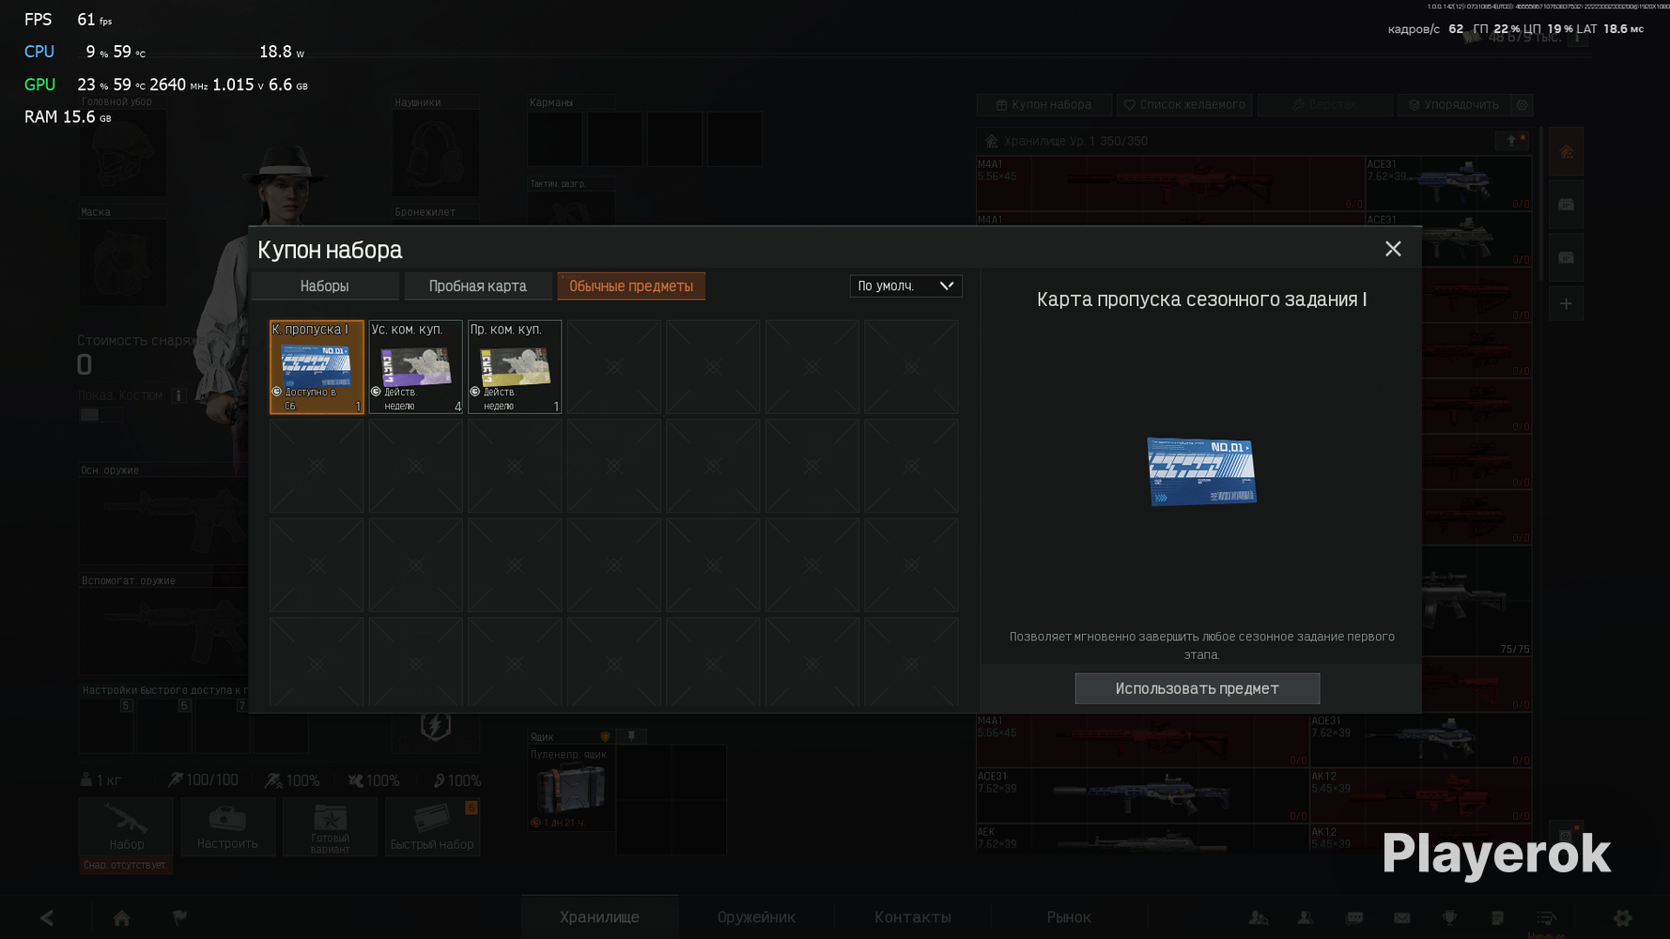This screenshot has height=939, width=1670.
Task: Select the Пр. ком. куп. coupon item
Action: [x=515, y=367]
